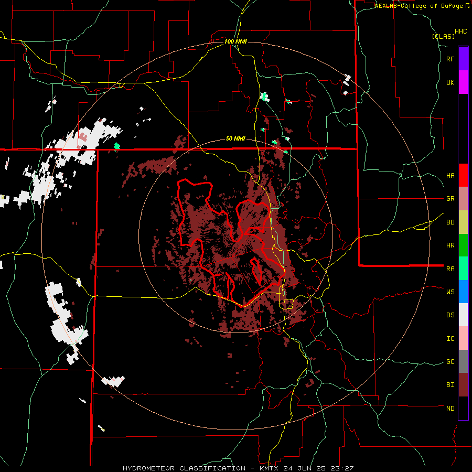Click the RA light green legend swatch

463,269
